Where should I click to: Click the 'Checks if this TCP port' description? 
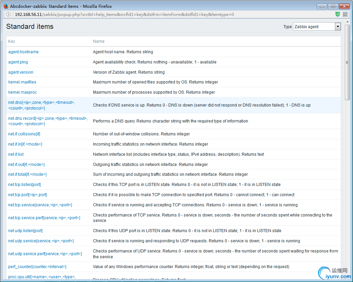pos(187,184)
